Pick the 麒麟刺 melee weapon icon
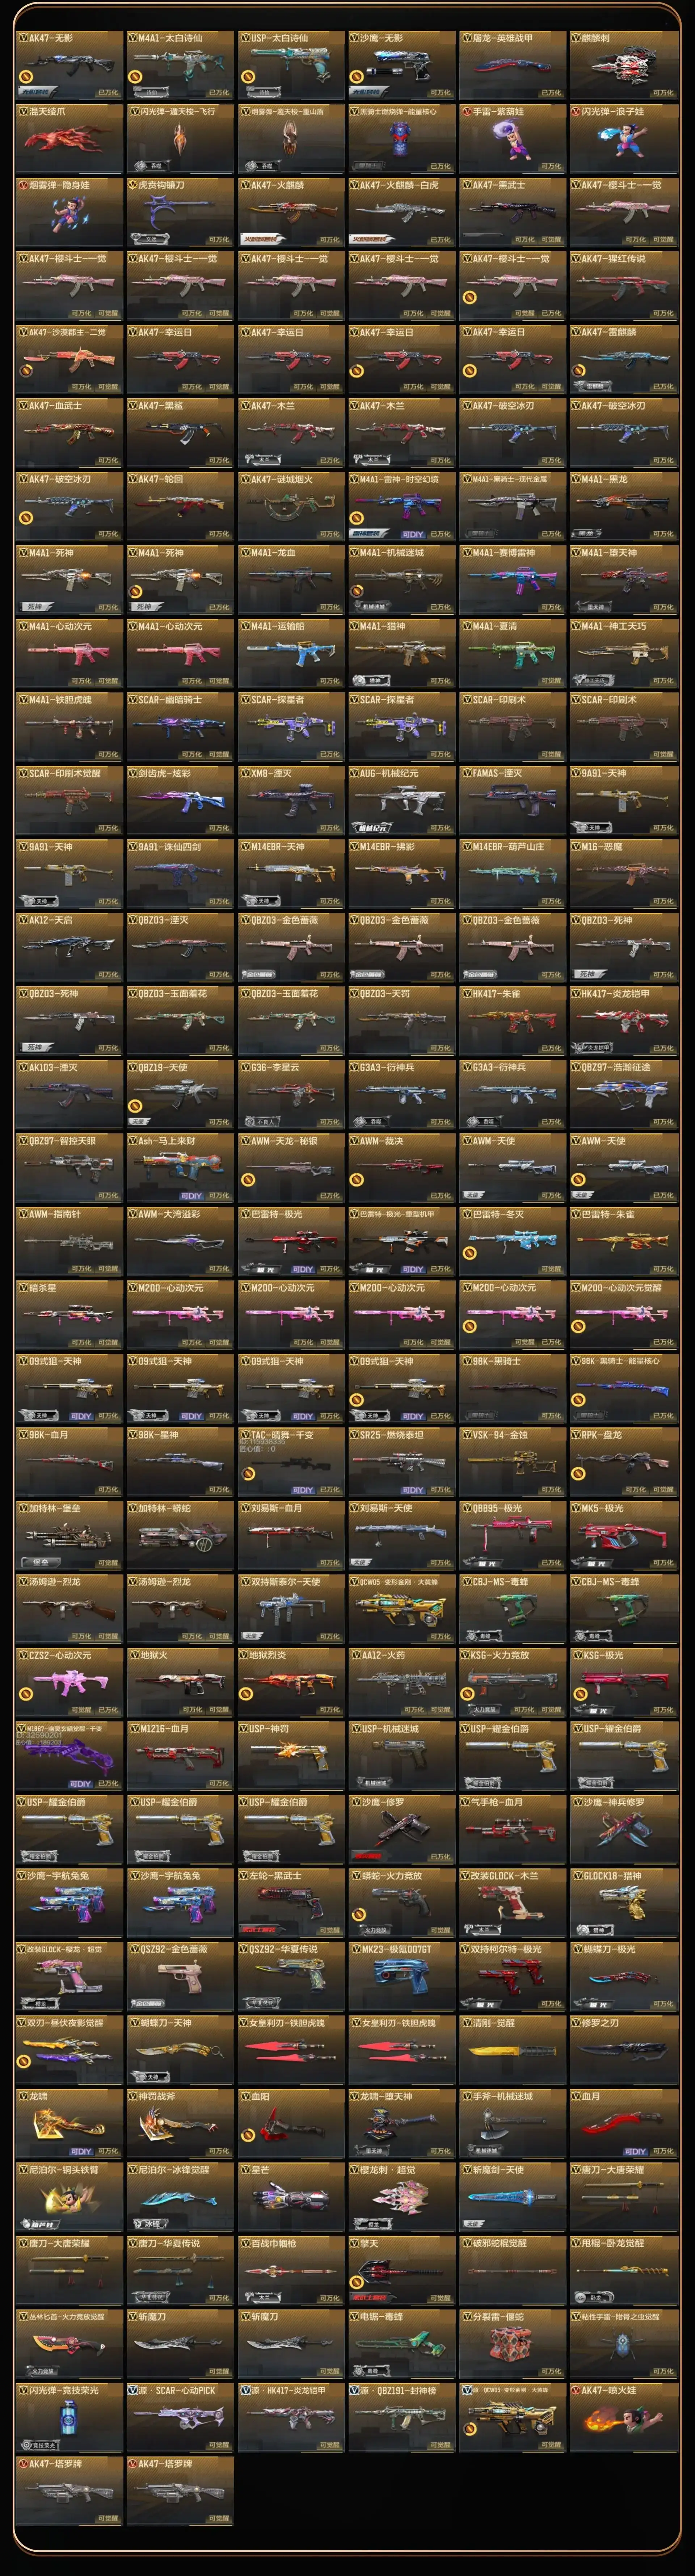This screenshot has width=695, height=2576. (623, 64)
